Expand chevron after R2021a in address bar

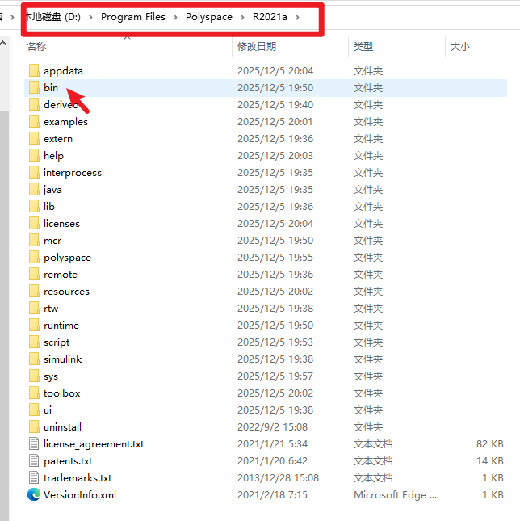pos(297,17)
